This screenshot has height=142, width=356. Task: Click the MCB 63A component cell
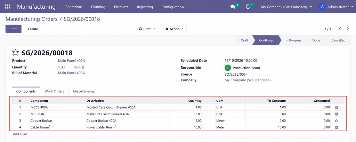click(x=37, y=114)
